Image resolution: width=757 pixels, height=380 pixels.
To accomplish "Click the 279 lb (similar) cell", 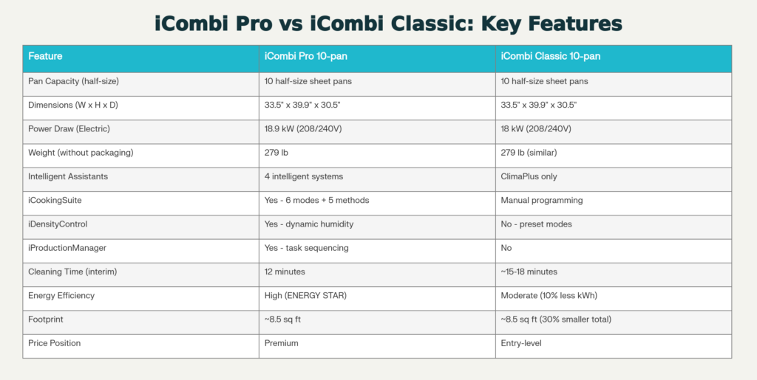I will (x=529, y=153).
